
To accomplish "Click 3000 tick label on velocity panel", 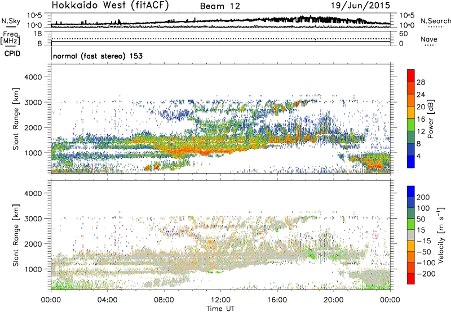I will point(33,219).
